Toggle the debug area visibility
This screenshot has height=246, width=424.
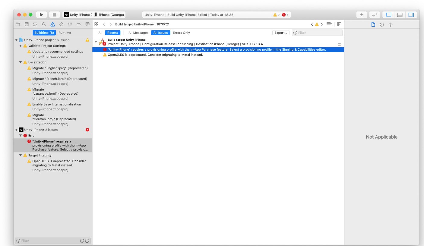click(400, 14)
